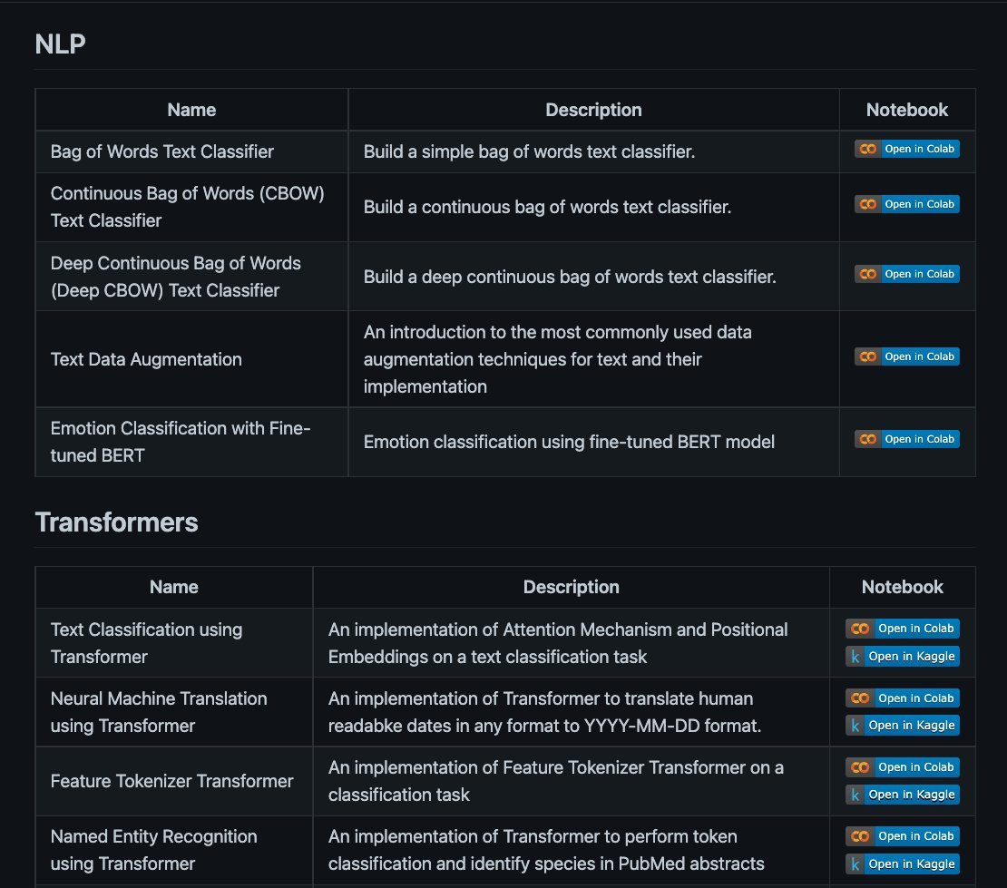The height and width of the screenshot is (888, 1007).
Task: Click the Transformers section heading
Action: [116, 522]
